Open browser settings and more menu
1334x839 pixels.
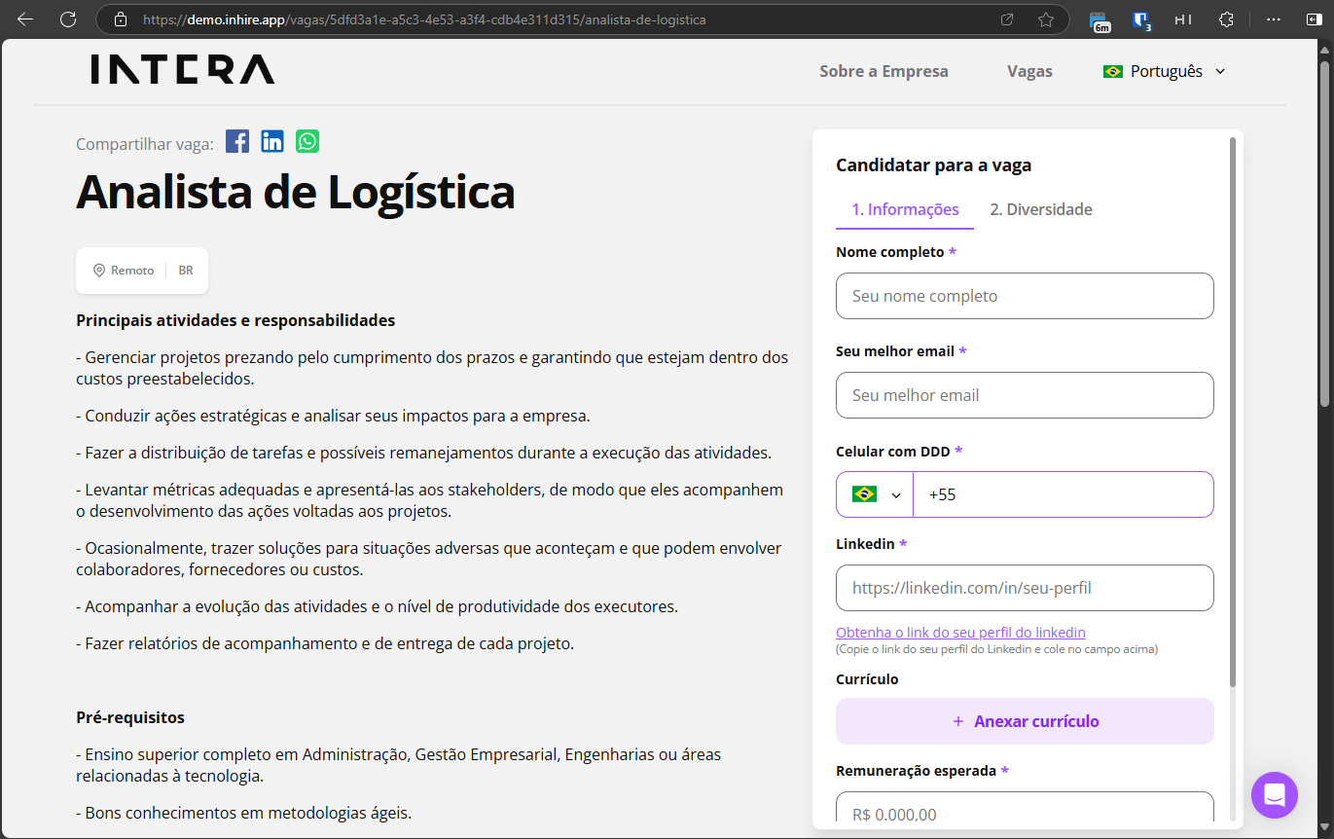click(1273, 19)
